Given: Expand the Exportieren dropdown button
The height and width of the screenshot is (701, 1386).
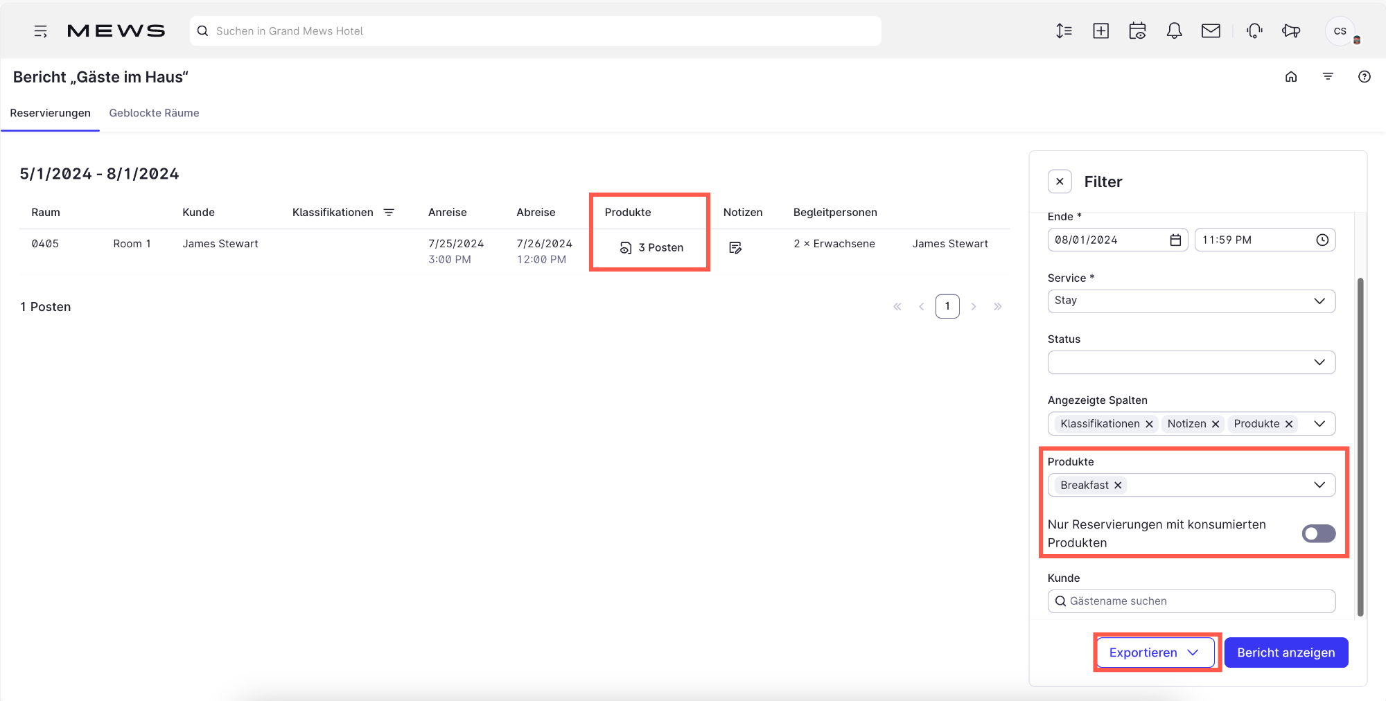Looking at the screenshot, I should coord(1154,653).
